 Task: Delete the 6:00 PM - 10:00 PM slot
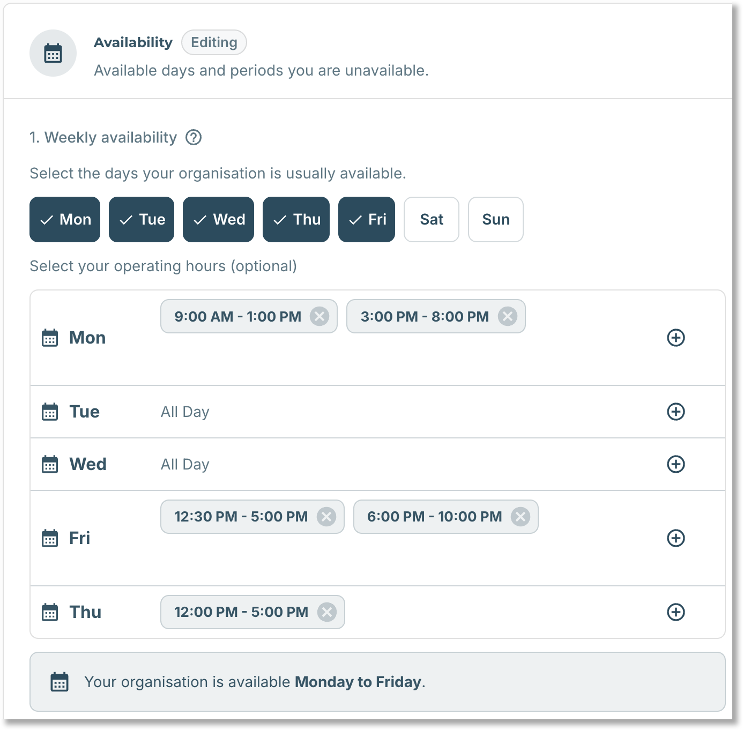pyautogui.click(x=520, y=517)
